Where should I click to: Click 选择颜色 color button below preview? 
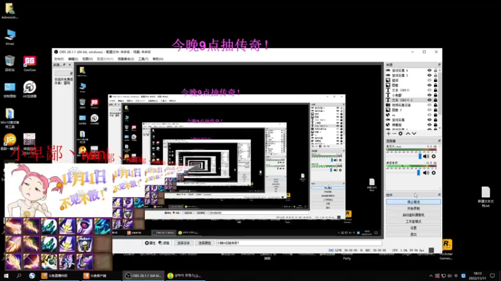205,243
